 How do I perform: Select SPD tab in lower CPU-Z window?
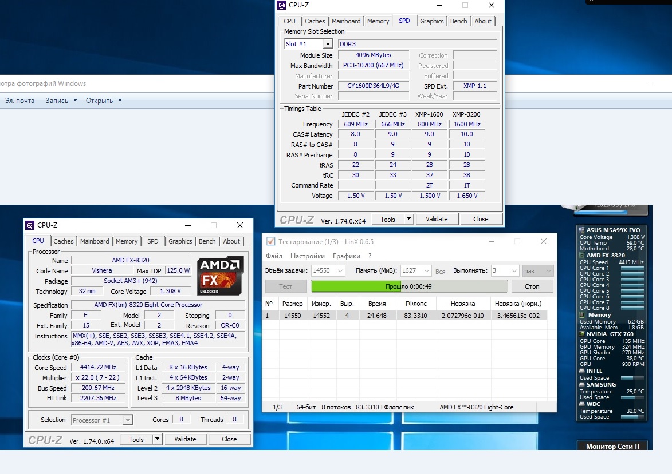[152, 241]
